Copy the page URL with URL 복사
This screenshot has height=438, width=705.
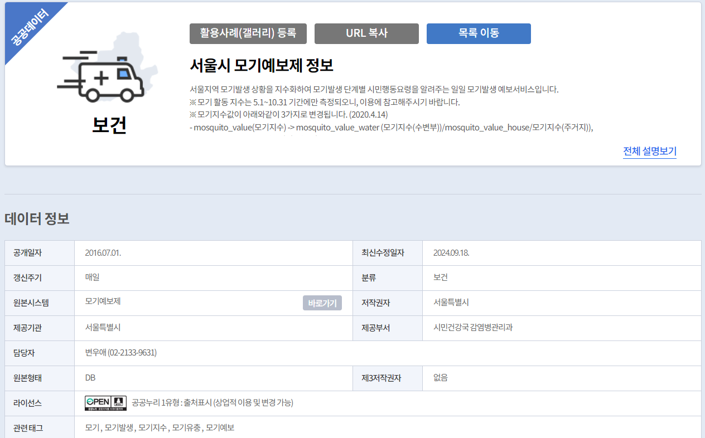[x=366, y=33]
